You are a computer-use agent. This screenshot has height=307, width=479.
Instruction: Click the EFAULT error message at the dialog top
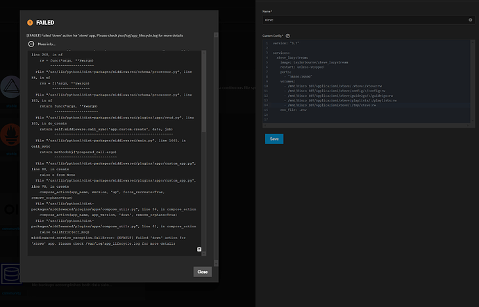pos(105,35)
